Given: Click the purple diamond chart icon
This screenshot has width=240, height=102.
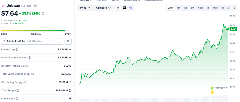Looking at the screenshot, I should pyautogui.click(x=131, y=8).
